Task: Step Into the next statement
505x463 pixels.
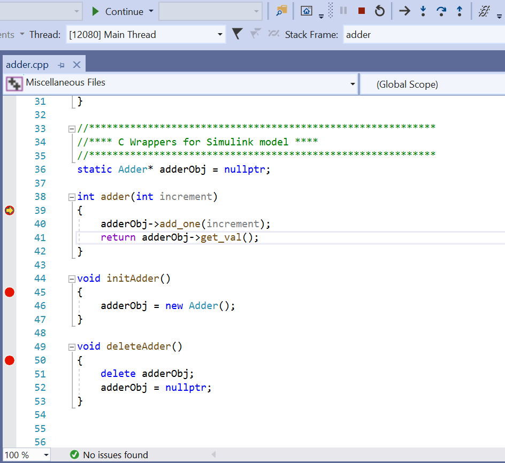Action: 423,11
